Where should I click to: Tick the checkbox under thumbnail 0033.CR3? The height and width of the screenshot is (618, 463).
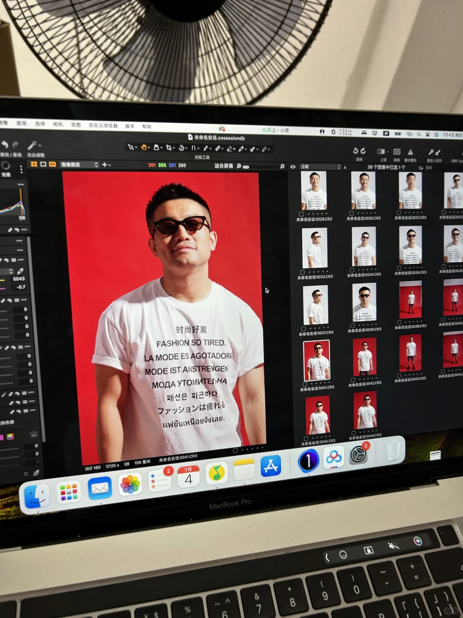[302, 272]
